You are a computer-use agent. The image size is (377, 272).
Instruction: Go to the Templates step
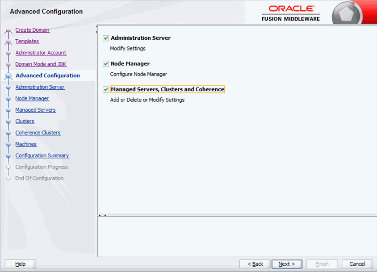[x=27, y=41]
